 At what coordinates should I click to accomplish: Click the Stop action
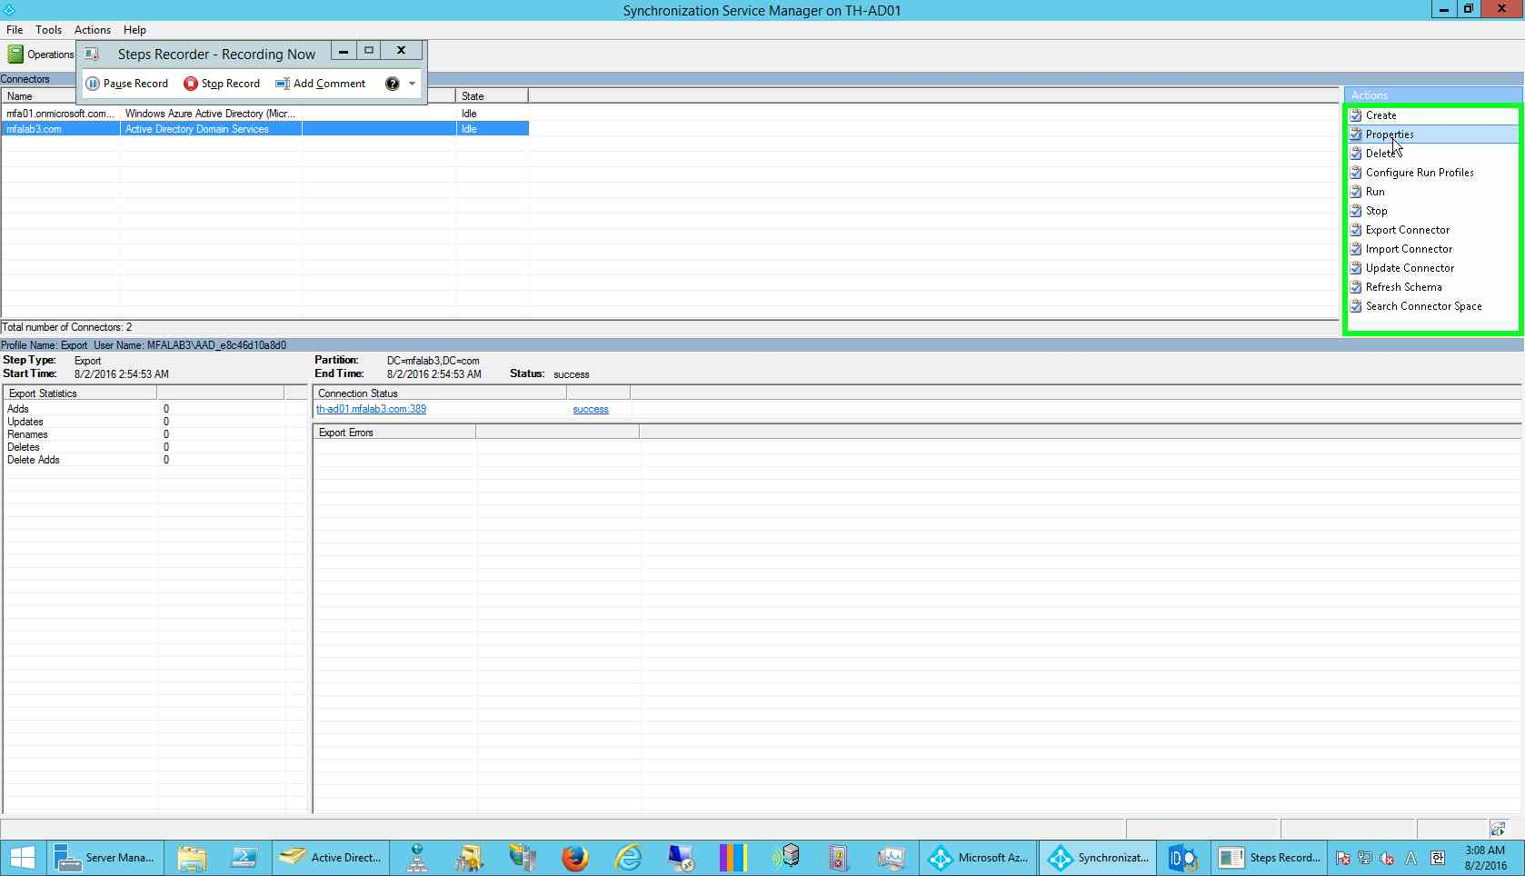[x=1376, y=211]
